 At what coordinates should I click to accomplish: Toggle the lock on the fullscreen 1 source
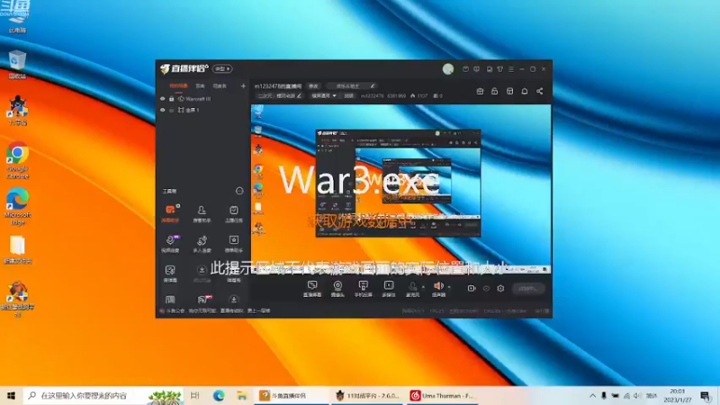[172, 110]
